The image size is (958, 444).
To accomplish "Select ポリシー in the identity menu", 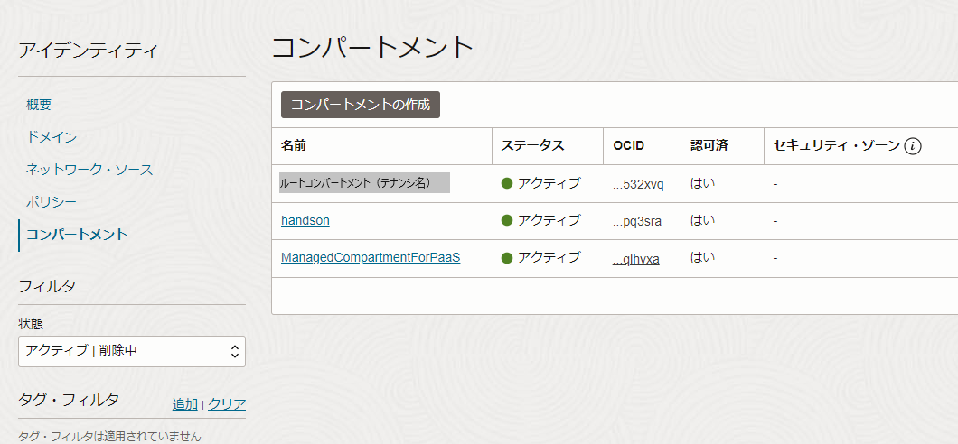I will [x=52, y=202].
